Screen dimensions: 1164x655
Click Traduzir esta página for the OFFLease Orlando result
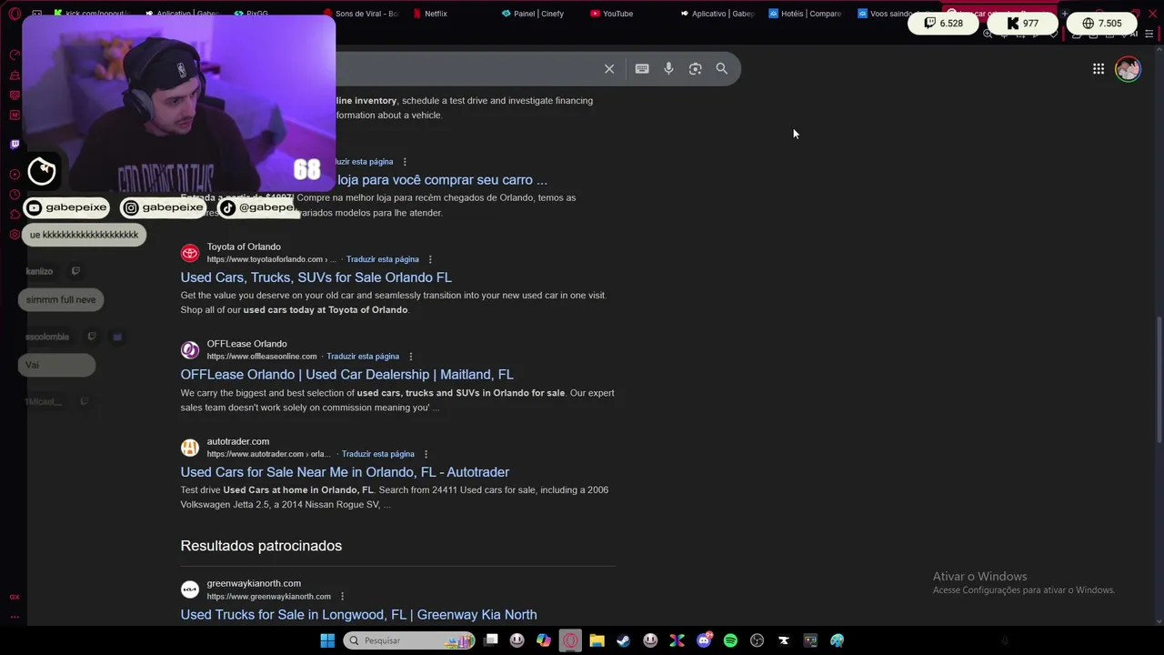363,357
